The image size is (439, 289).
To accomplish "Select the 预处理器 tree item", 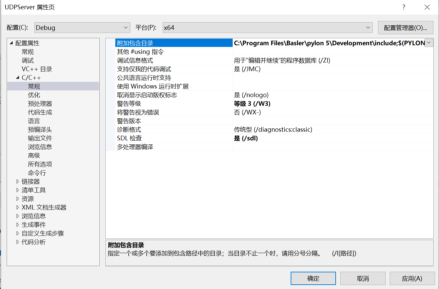I will click(x=40, y=103).
